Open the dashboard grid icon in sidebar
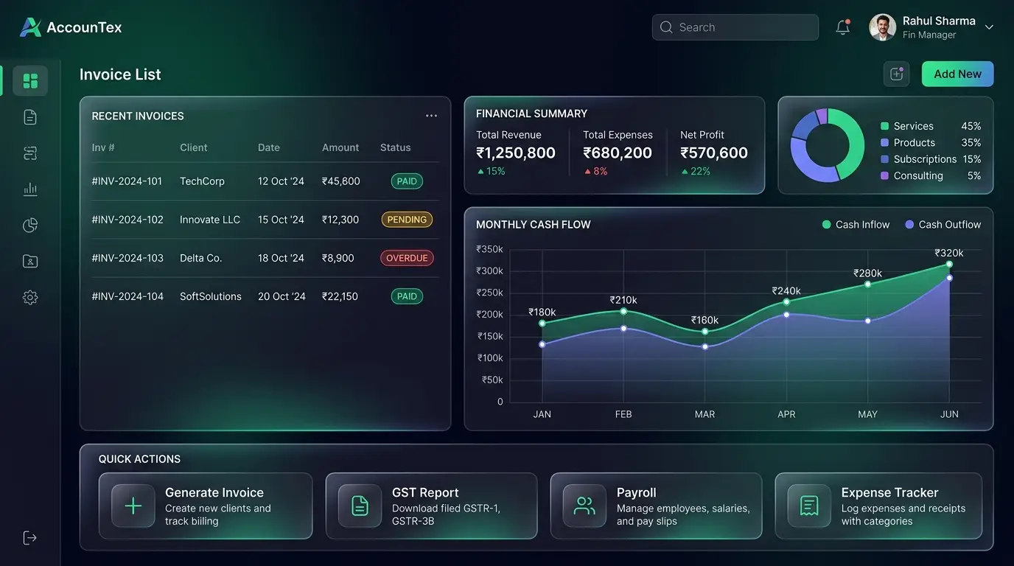The width and height of the screenshot is (1014, 566). pyautogui.click(x=30, y=81)
